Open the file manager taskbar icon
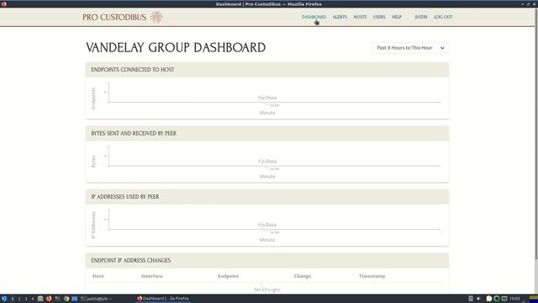The height and width of the screenshot is (303, 538). tap(40, 299)
